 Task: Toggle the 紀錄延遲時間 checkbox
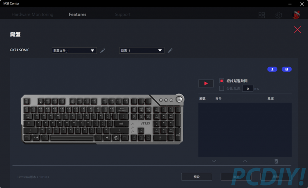pyautogui.click(x=221, y=81)
